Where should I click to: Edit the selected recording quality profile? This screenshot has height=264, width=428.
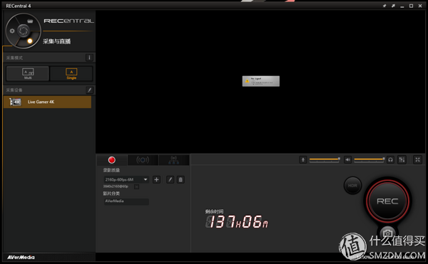tap(170, 179)
